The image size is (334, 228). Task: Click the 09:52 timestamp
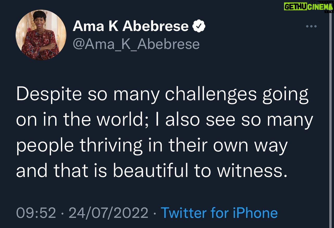(x=36, y=213)
